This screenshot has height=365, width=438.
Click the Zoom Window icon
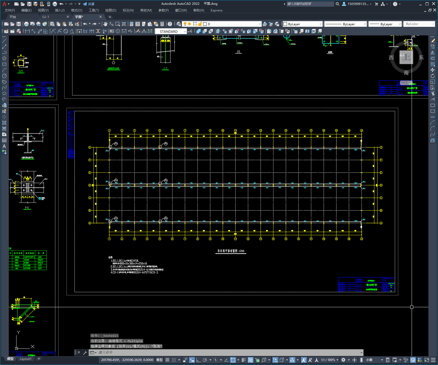pos(118,24)
